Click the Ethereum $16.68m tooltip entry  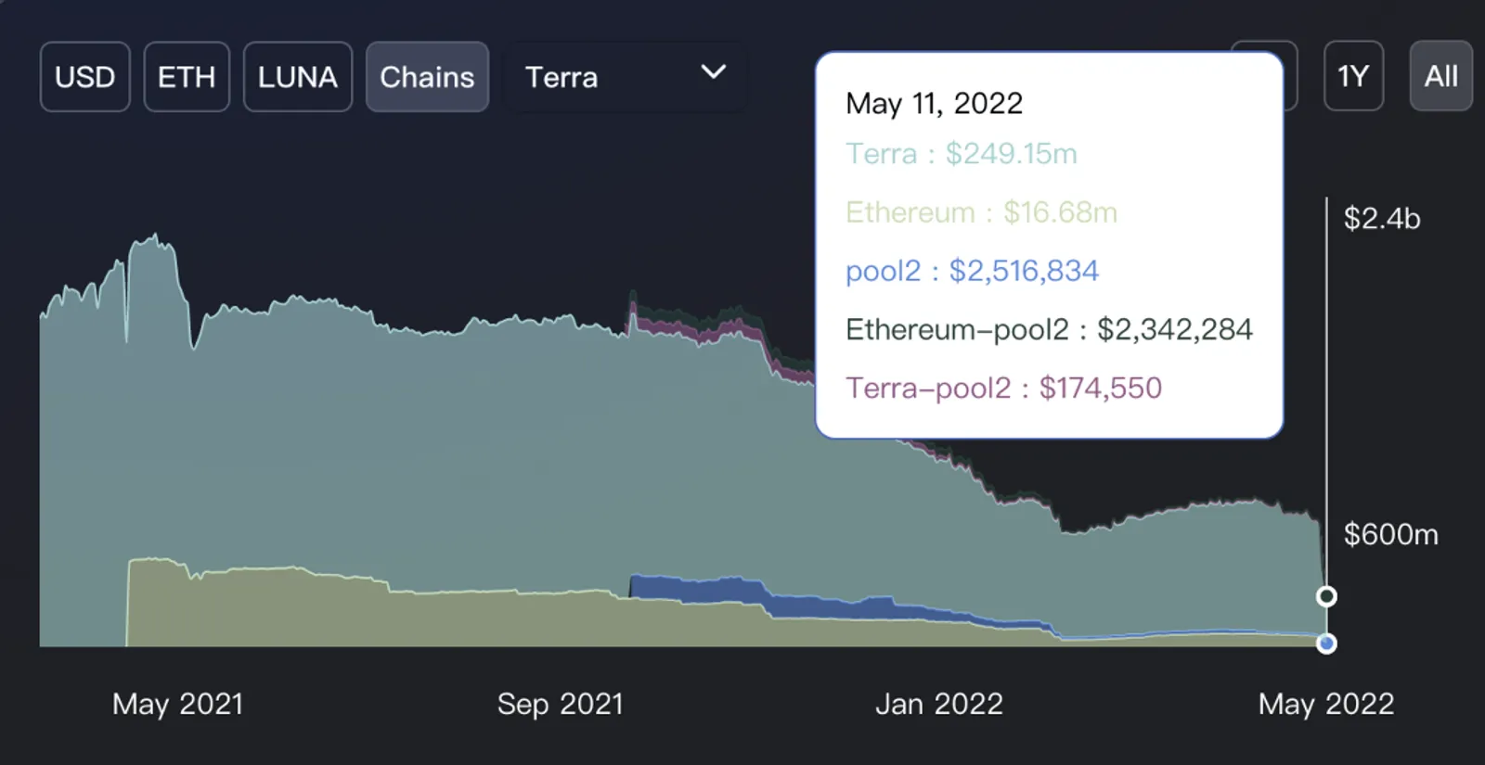981,212
